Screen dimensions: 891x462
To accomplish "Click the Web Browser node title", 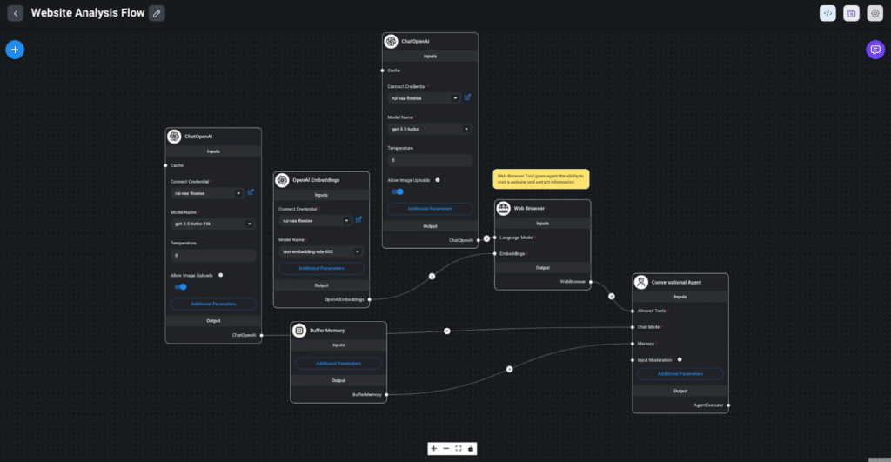I will [529, 209].
